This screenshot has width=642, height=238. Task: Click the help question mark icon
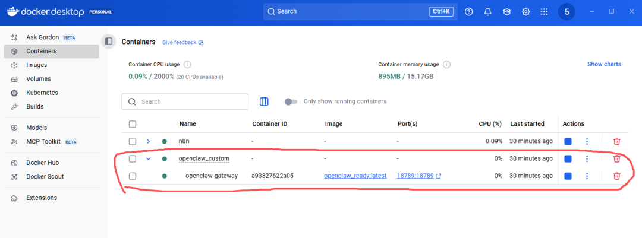pos(469,12)
